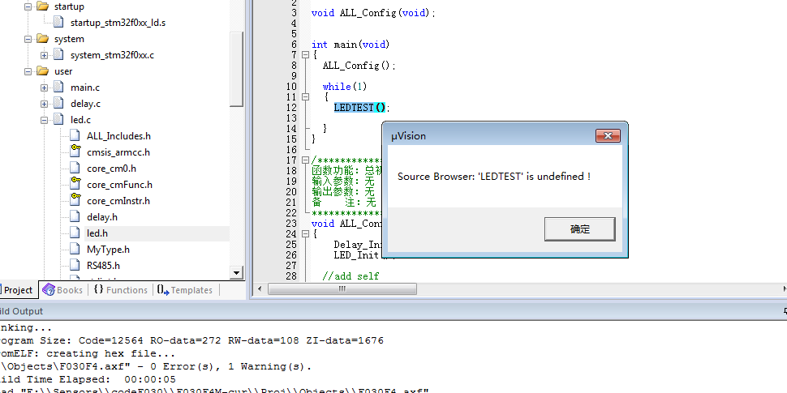Collapse the comment block at line 17
The width and height of the screenshot is (787, 393).
[x=305, y=160]
